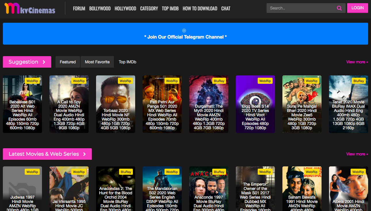
Task: Click the Login button
Action: click(x=357, y=8)
